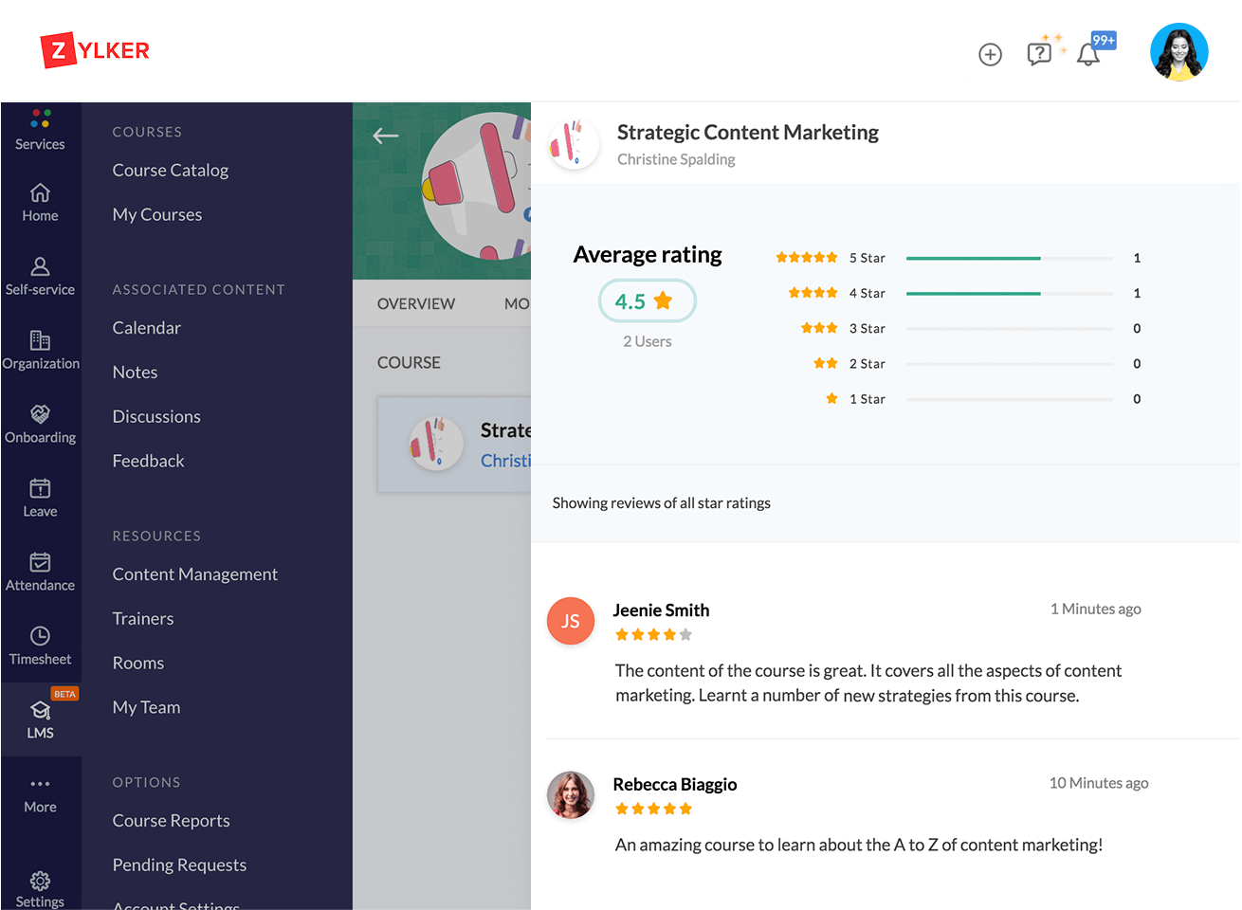The height and width of the screenshot is (910, 1242).
Task: Open Content Management link
Action: 194,574
